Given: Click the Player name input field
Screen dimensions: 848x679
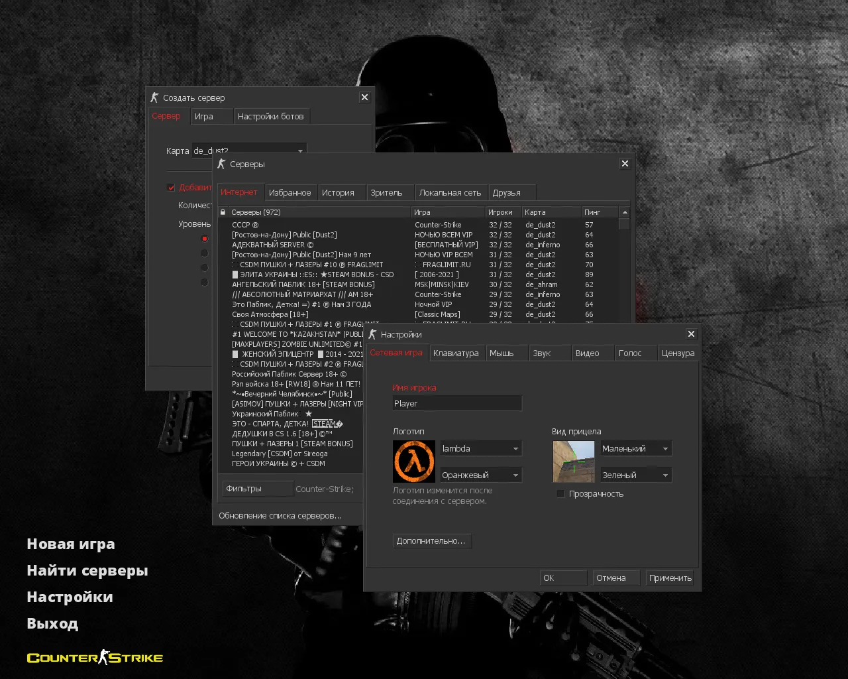Looking at the screenshot, I should (x=456, y=402).
